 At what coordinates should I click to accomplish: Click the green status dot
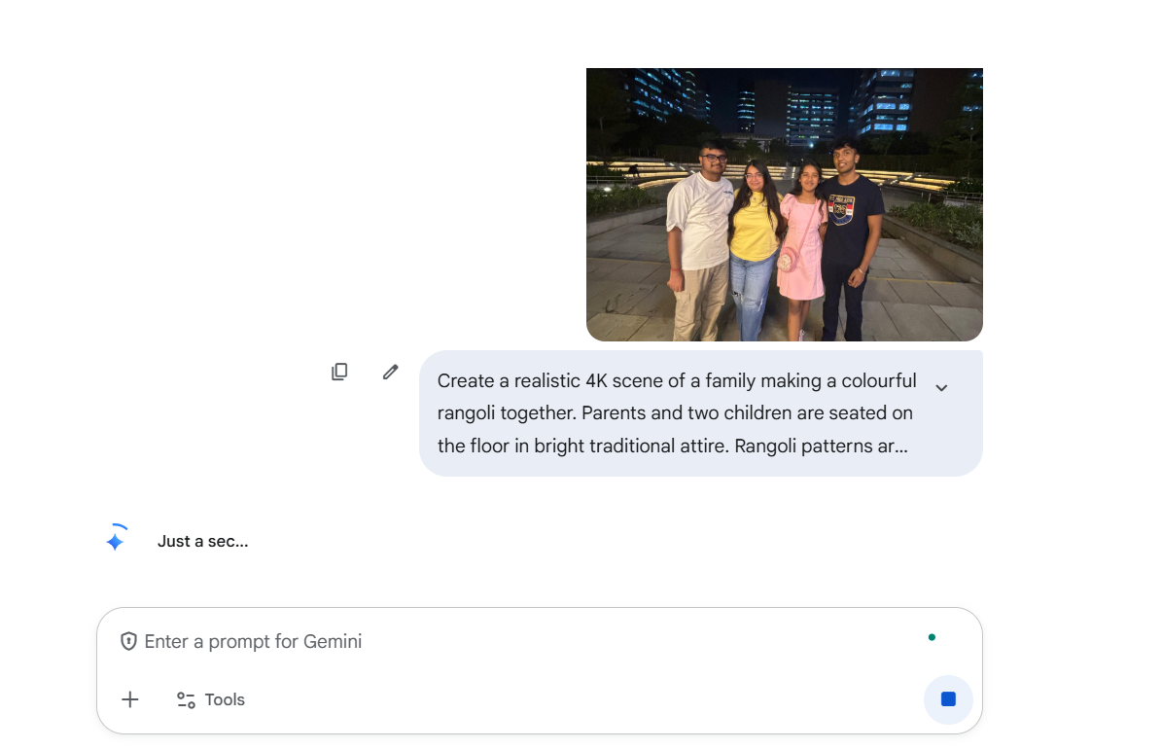[933, 637]
